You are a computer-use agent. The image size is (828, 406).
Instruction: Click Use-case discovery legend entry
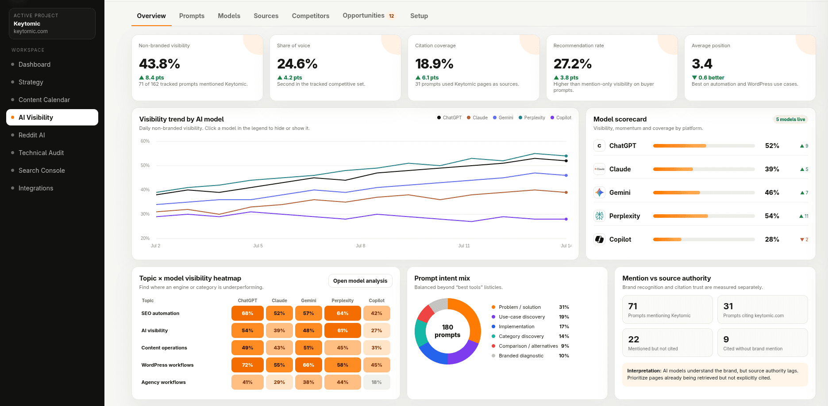tap(530, 317)
